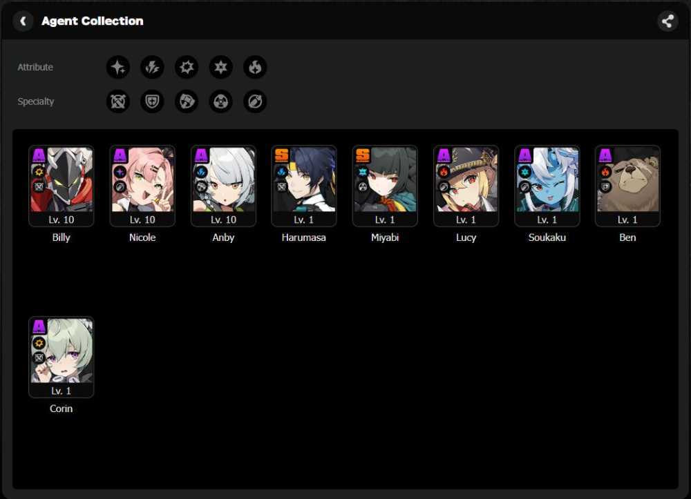Click the S-rank badge on Miyabi's card
The width and height of the screenshot is (691, 499).
(363, 155)
